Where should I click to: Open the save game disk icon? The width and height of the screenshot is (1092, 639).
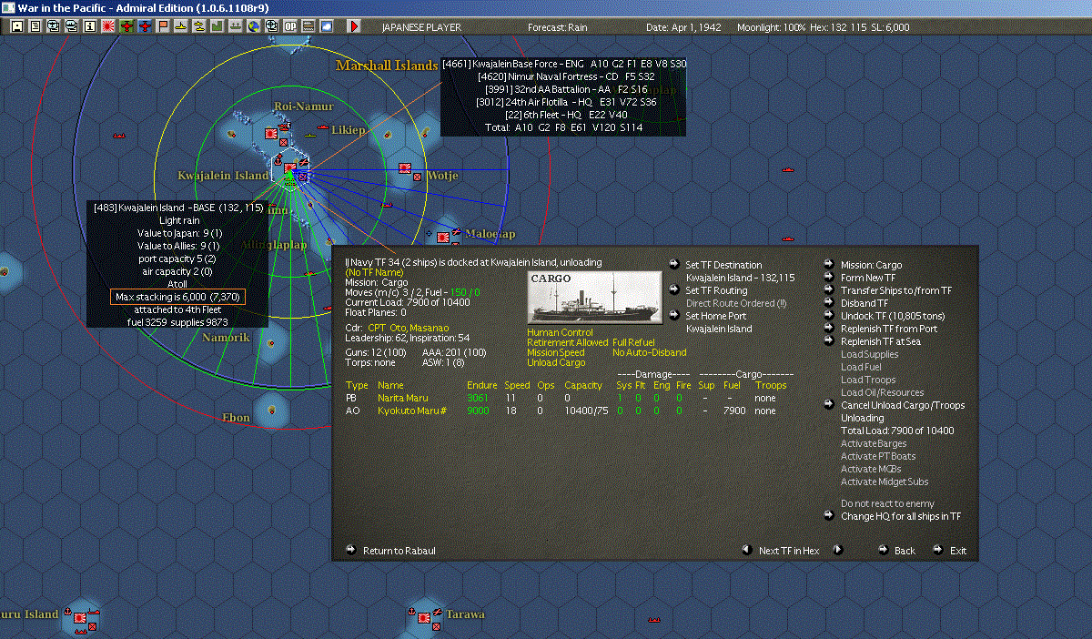(17, 26)
